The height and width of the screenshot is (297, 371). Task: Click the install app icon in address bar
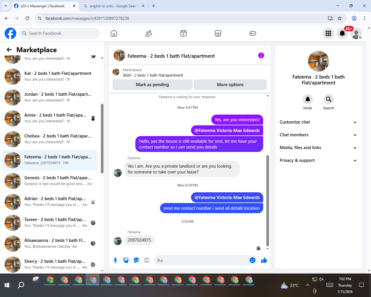(330, 18)
